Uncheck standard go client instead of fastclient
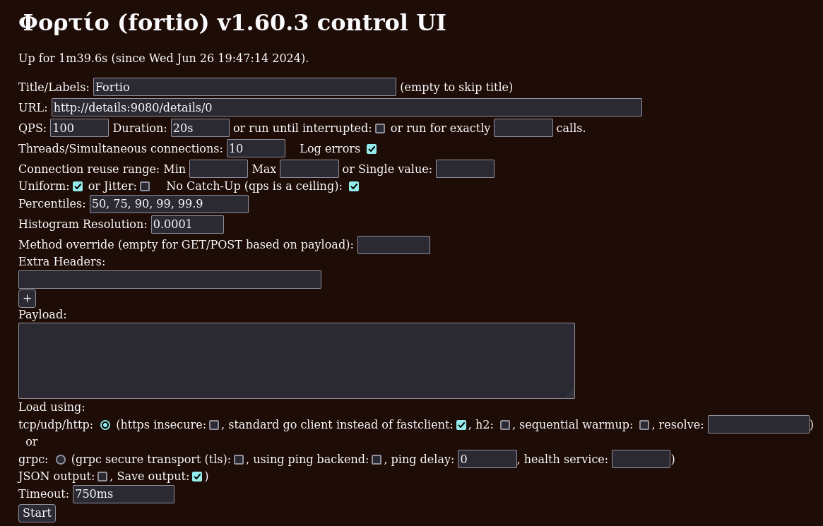Viewport: 823px width, 526px height. click(461, 425)
